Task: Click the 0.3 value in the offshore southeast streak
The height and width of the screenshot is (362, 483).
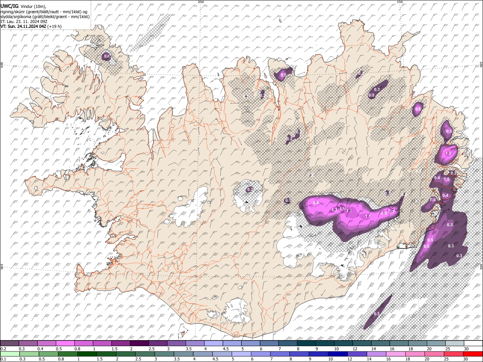Action: [x=377, y=314]
